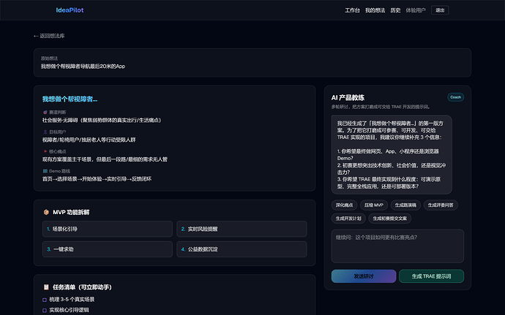Image resolution: width=505 pixels, height=315 pixels.
Task: Go to 我的想法 in the navigation
Action: [x=375, y=10]
